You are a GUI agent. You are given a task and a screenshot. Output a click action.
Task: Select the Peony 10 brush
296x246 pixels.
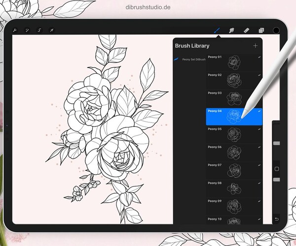point(234,220)
